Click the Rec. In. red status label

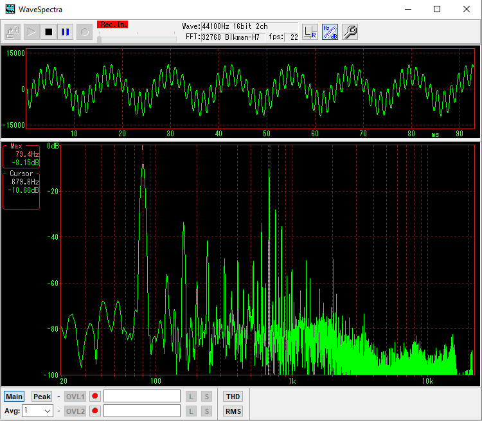tap(112, 24)
